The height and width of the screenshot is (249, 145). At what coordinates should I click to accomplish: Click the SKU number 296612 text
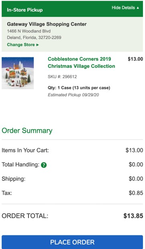[x=62, y=77]
